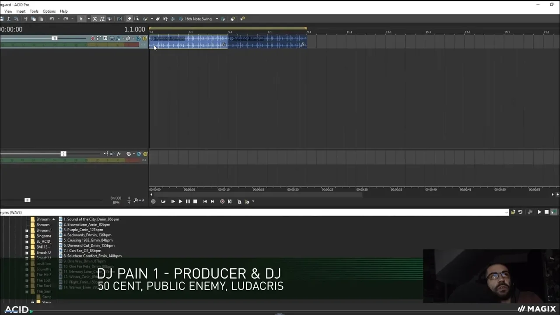
Task: Expand the SM113 folder
Action: pos(27,247)
